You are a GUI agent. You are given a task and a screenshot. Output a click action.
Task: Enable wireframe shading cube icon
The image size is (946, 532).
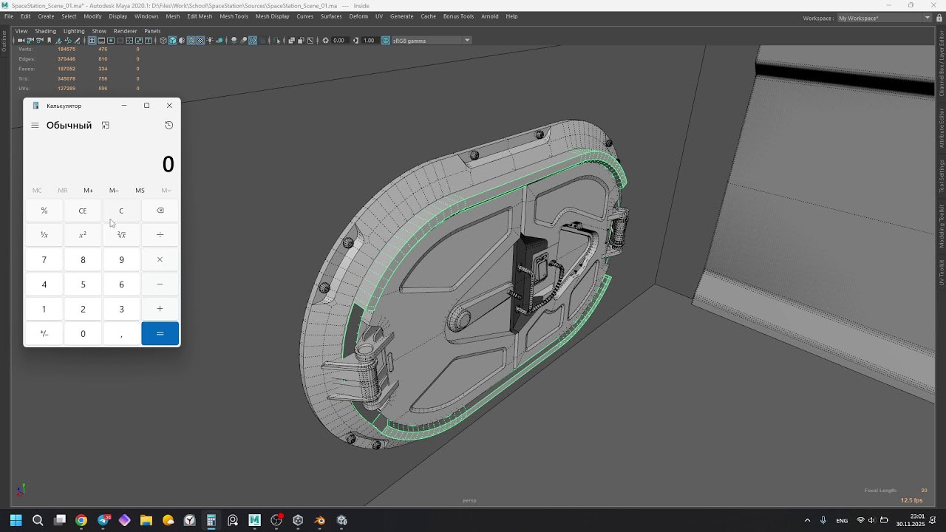(163, 41)
